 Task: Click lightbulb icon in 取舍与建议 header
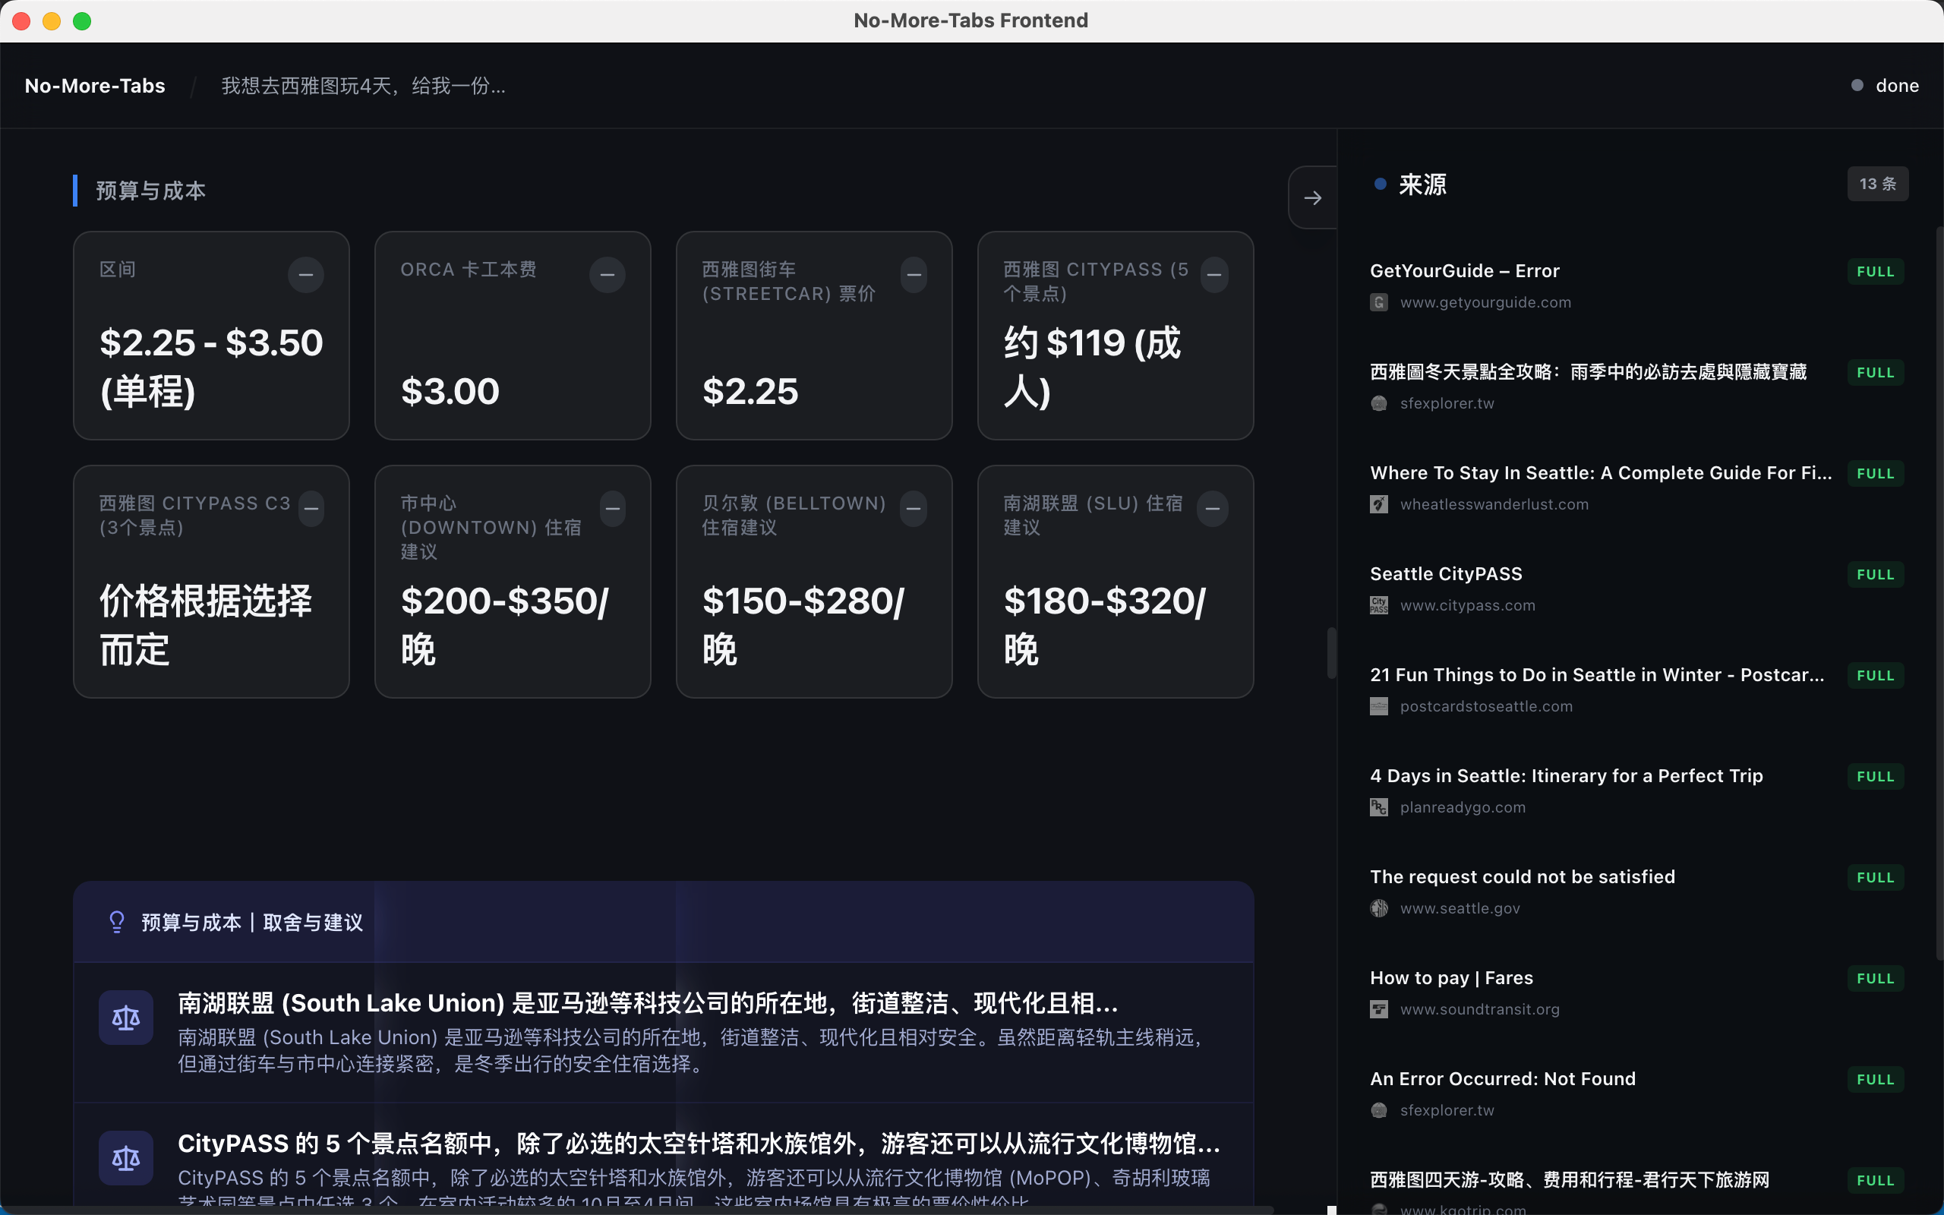click(x=117, y=922)
